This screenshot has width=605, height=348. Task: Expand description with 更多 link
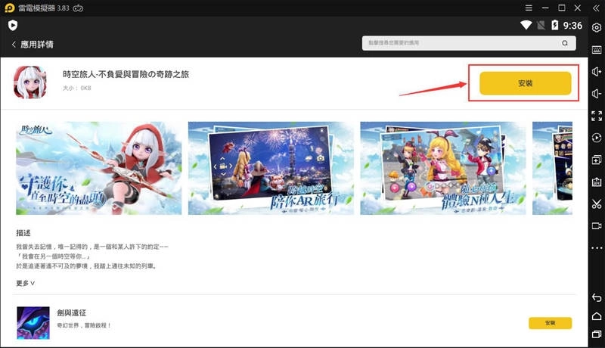coord(26,283)
